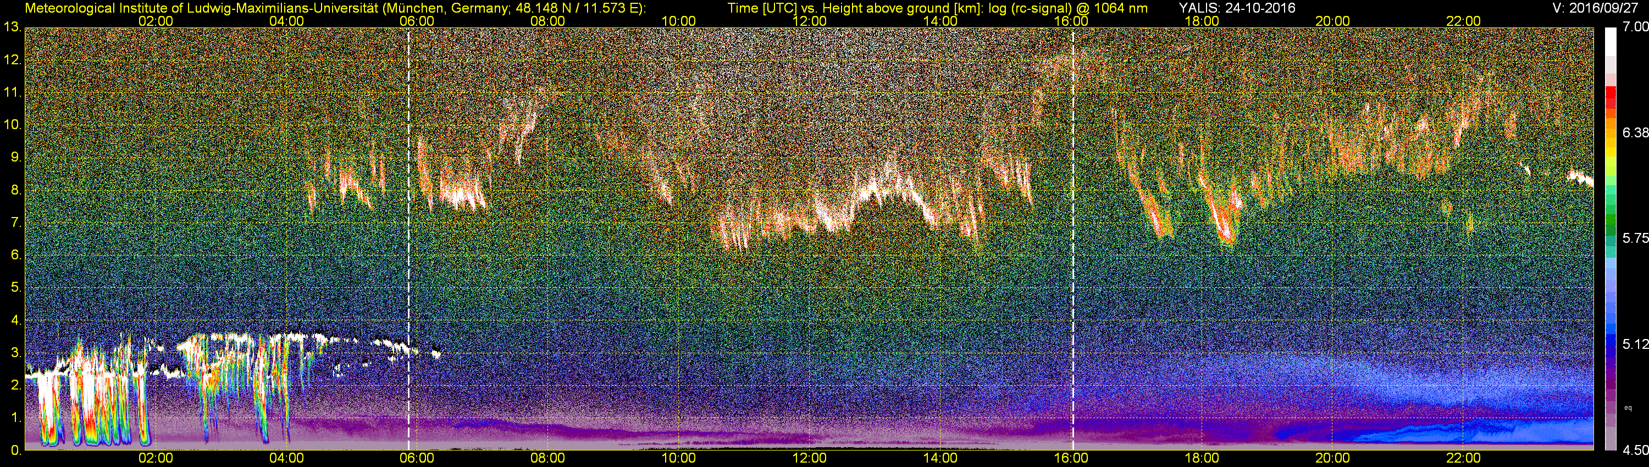The height and width of the screenshot is (467, 1649).
Task: Click the small 'eq' label beside the color scale
Action: coord(1629,407)
